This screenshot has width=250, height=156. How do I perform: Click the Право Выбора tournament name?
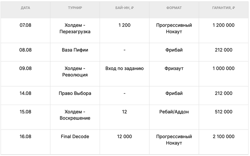75,93
